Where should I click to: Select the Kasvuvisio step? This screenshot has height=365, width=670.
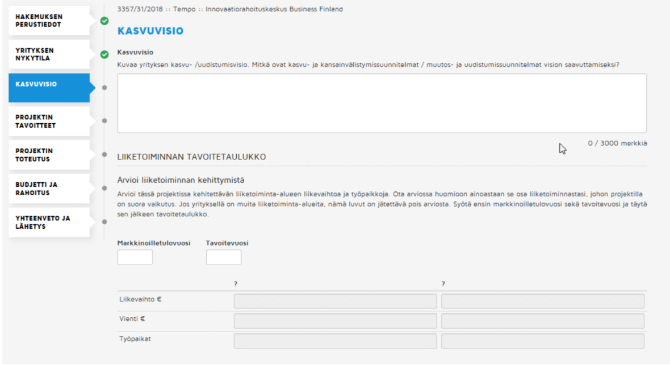[x=49, y=87]
